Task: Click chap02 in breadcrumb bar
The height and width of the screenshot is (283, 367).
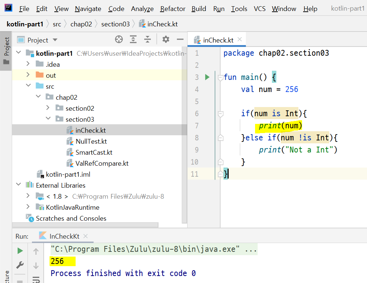Action: (x=81, y=24)
